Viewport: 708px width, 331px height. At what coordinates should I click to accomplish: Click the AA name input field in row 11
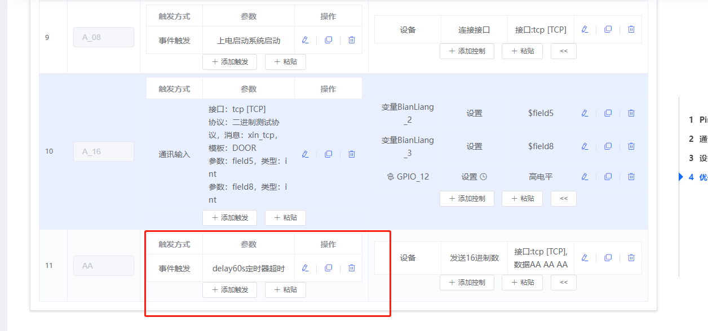click(x=103, y=265)
